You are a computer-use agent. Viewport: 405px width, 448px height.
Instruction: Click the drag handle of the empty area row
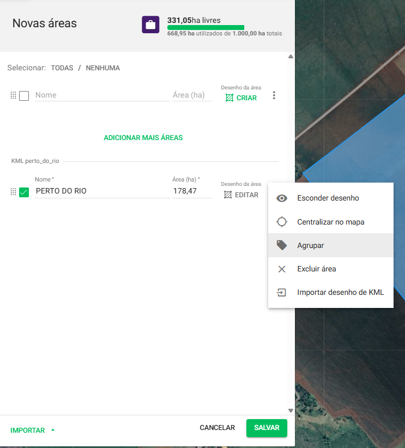pyautogui.click(x=14, y=95)
